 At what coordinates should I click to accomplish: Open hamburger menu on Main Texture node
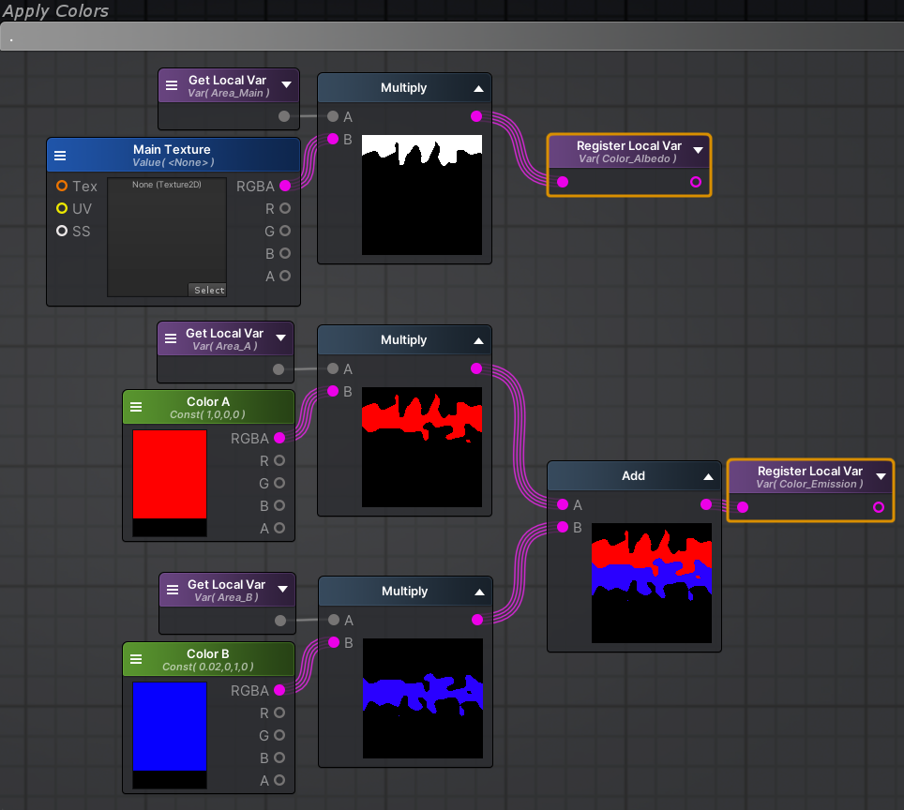tap(60, 155)
